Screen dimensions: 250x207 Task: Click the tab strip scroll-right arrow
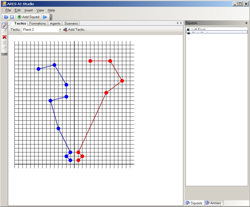tap(181, 23)
